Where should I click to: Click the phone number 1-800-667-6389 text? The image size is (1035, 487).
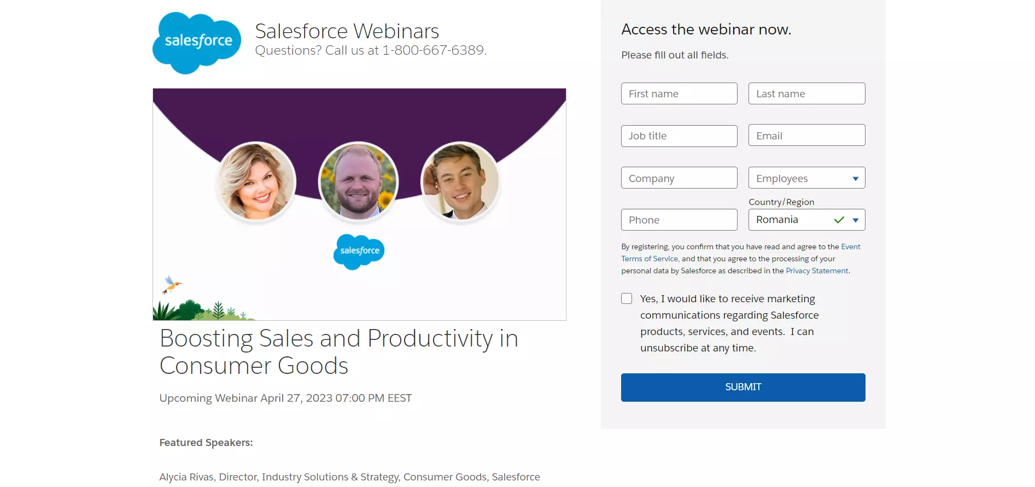point(434,50)
